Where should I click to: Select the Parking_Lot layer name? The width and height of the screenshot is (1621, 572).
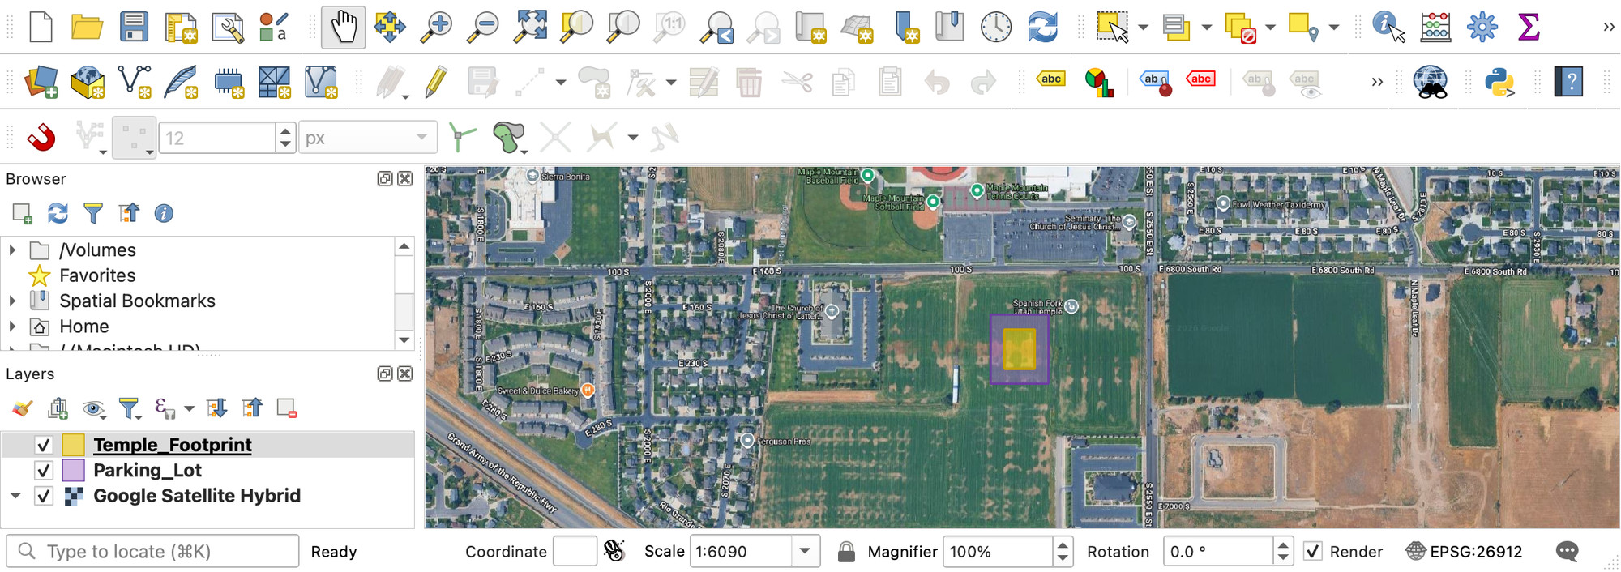tap(148, 471)
